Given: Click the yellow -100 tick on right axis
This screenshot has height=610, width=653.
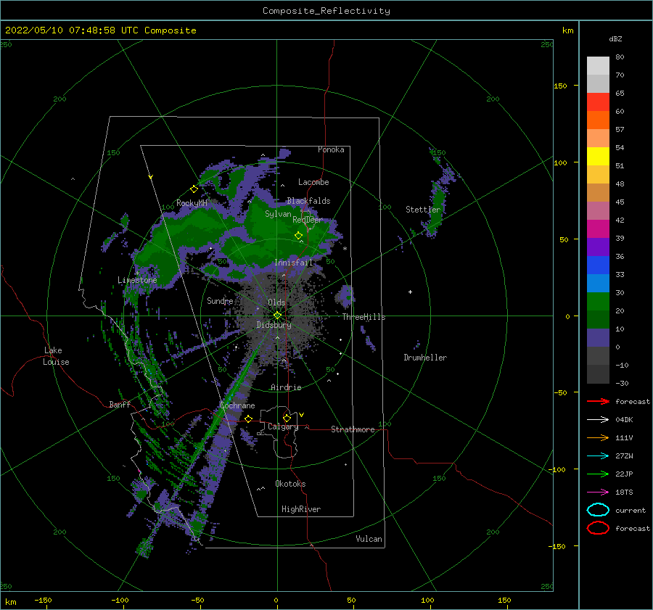Looking at the screenshot, I should 558,470.
